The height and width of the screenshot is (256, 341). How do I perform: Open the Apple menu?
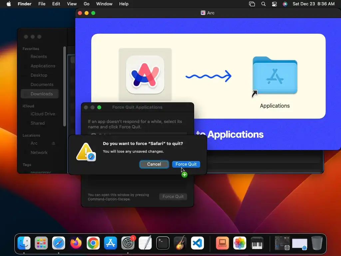pyautogui.click(x=9, y=4)
